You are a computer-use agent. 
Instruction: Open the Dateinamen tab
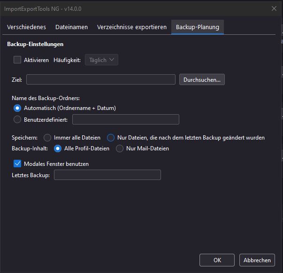point(71,27)
